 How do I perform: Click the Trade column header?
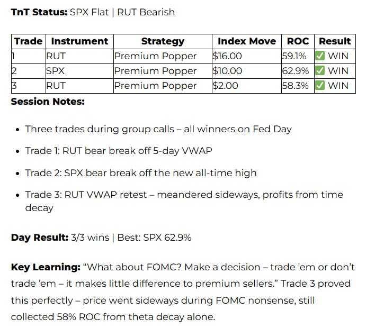pos(28,41)
